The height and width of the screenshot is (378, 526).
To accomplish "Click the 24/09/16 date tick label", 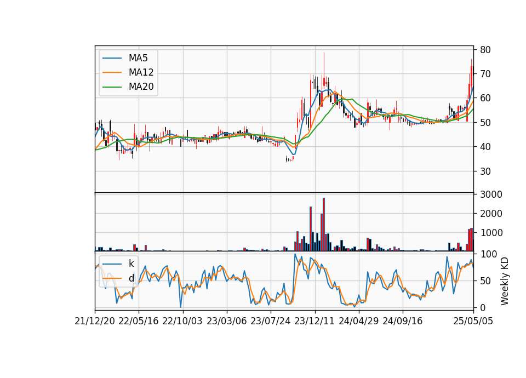I will pyautogui.click(x=403, y=321).
